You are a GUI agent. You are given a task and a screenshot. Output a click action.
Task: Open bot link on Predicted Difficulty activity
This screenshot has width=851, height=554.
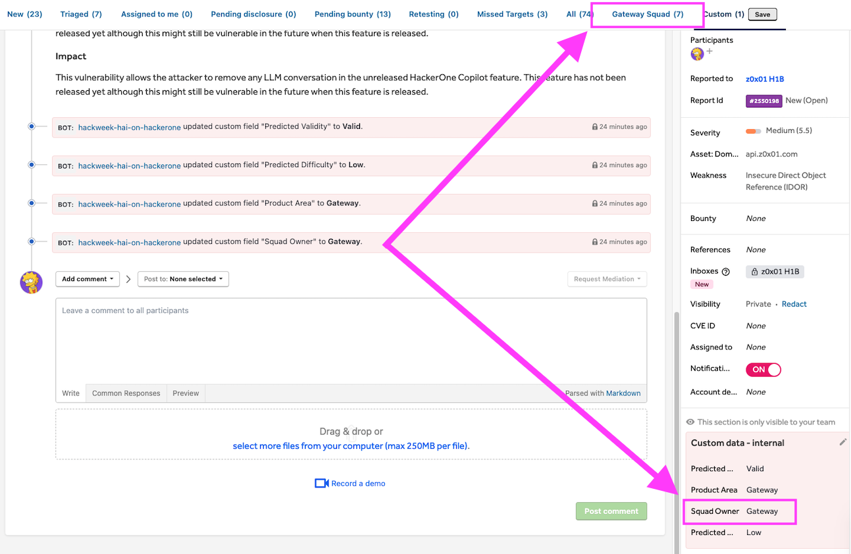pyautogui.click(x=129, y=166)
